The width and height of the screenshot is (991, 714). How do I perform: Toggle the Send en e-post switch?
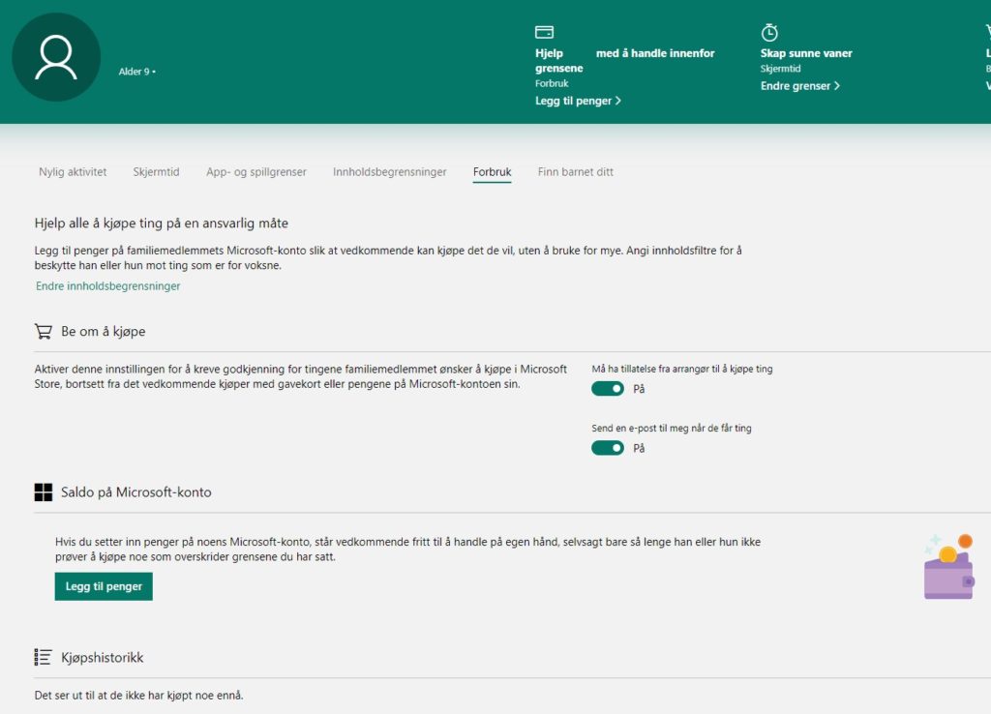pos(608,448)
